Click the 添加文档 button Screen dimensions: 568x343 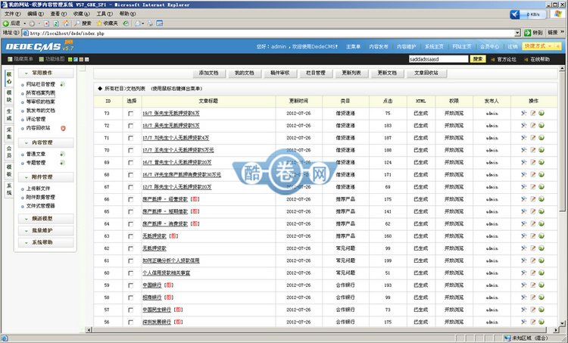coord(208,73)
